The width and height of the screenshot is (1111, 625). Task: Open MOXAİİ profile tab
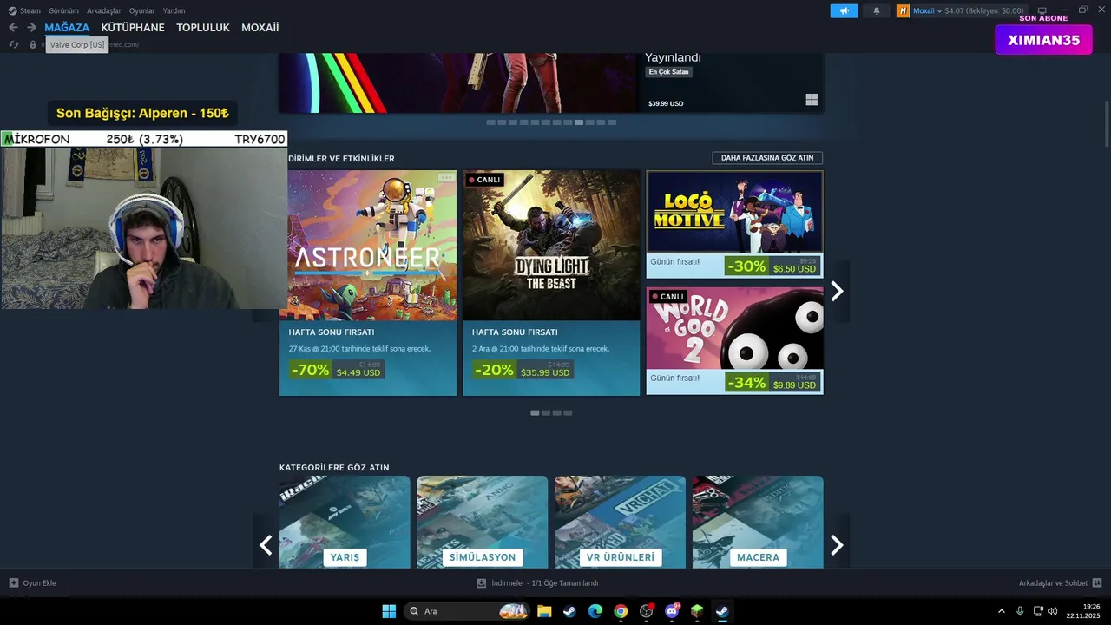pos(260,28)
